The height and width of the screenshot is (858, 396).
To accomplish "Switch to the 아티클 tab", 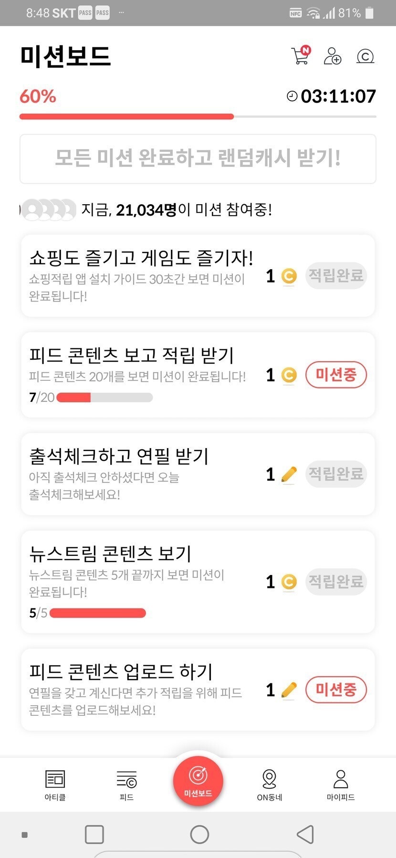I will click(55, 785).
